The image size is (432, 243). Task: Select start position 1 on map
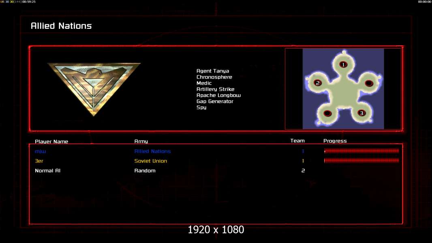[343, 64]
